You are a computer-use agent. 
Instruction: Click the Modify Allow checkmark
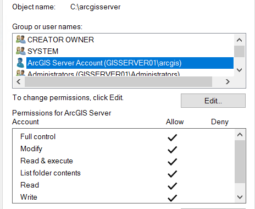[x=173, y=150]
